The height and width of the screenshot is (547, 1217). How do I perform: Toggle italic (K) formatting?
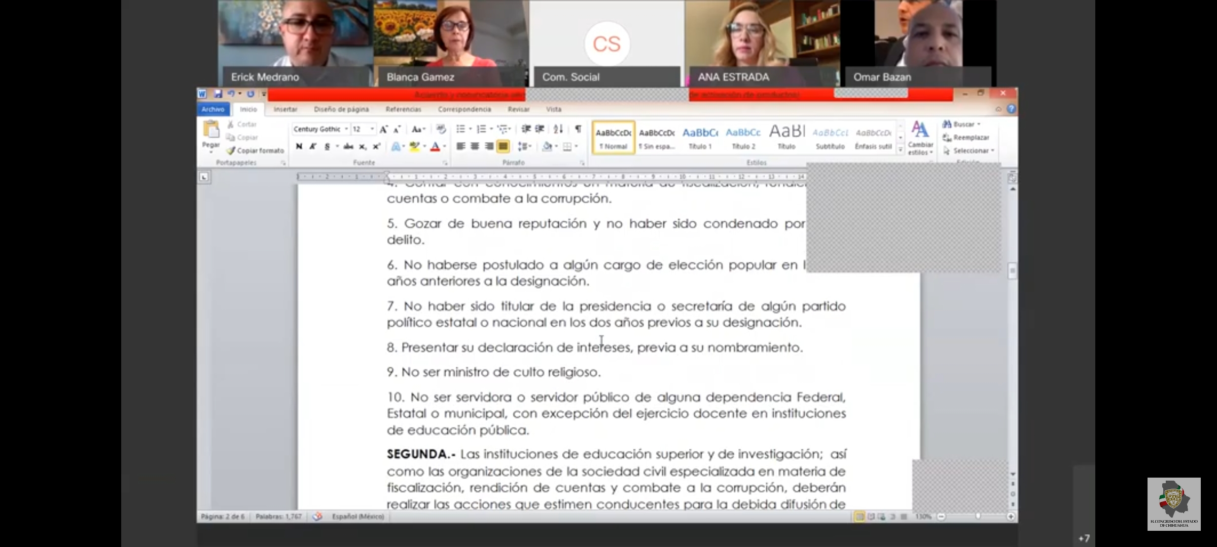[313, 146]
